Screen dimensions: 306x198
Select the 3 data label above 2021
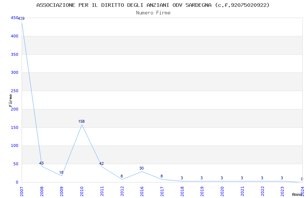click(242, 178)
